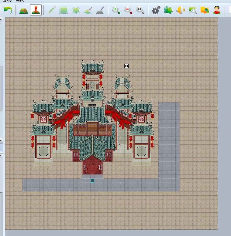This screenshot has width=231, height=236.
Task: Reset map zoom to 1:1
Action: click(x=140, y=10)
